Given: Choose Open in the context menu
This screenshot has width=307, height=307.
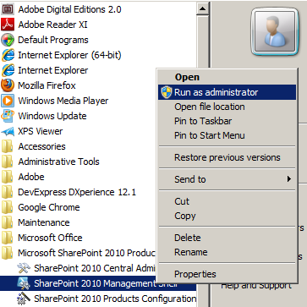Looking at the screenshot, I should (227, 77).
